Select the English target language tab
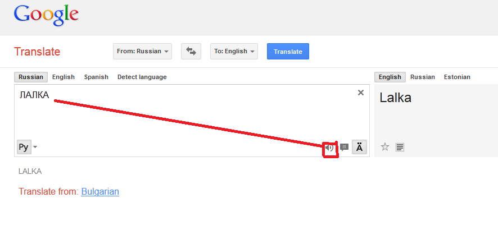Viewport: 498px width, 244px height. (x=390, y=77)
